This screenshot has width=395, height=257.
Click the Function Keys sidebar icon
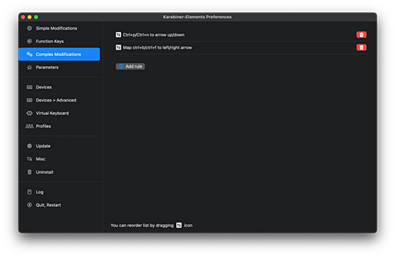[30, 41]
